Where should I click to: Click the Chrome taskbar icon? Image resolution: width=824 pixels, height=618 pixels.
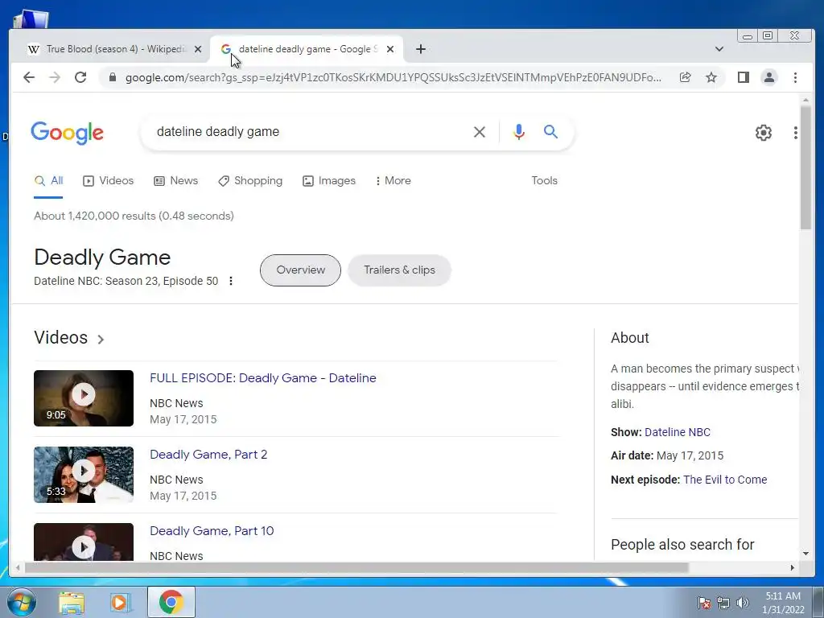pos(171,602)
